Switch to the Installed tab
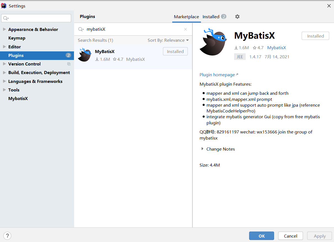Image resolution: width=334 pixels, height=242 pixels. click(x=214, y=17)
